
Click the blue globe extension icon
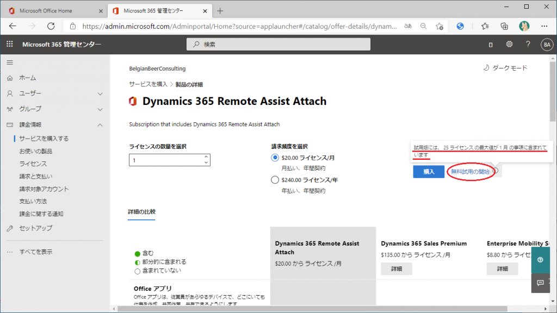tap(460, 26)
